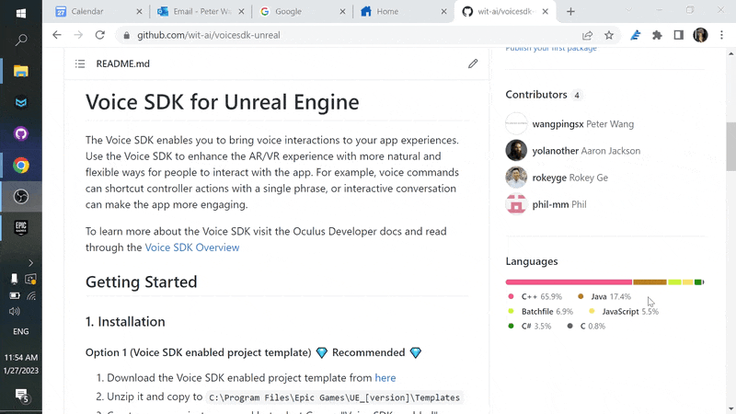The height and width of the screenshot is (414, 736).
Task: Follow the 'here' template download link
Action: [385, 378]
